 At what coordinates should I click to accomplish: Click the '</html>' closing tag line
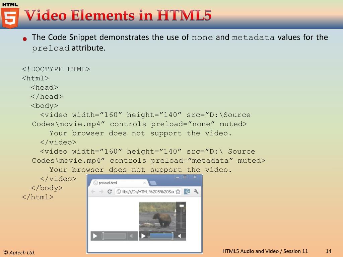(x=38, y=197)
